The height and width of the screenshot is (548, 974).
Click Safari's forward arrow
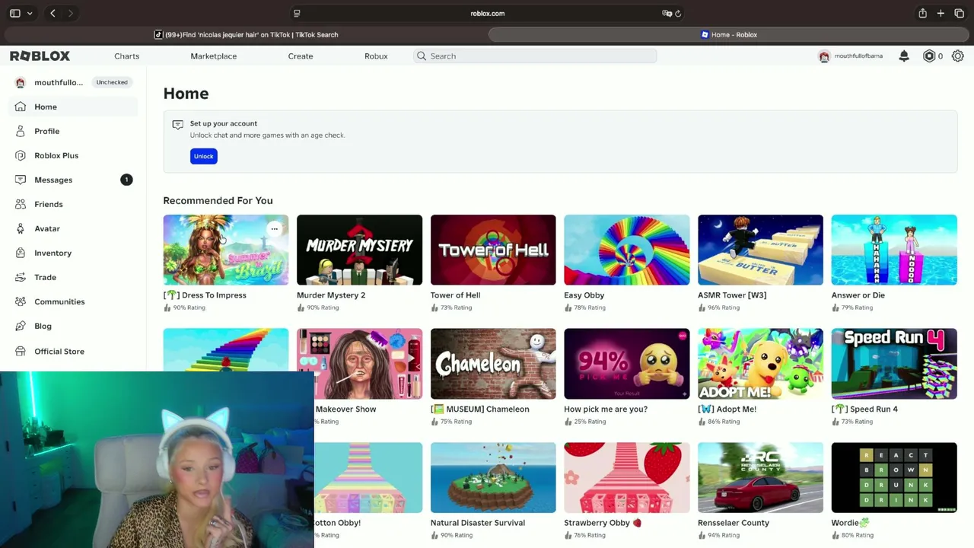pos(70,13)
